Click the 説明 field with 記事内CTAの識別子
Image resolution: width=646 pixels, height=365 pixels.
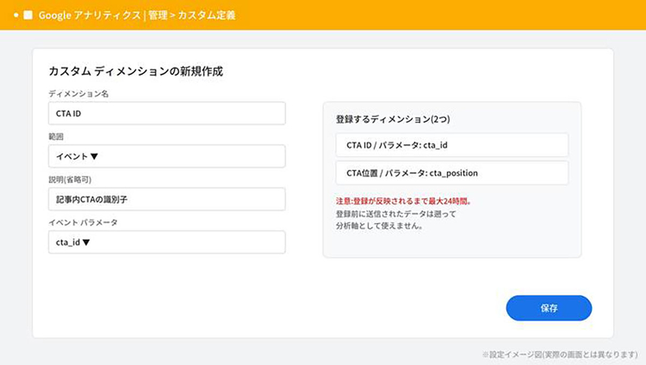[x=167, y=199]
